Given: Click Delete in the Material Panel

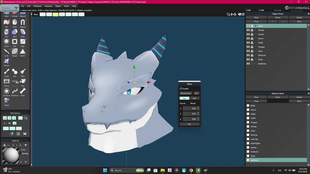Looking at the screenshot, I should coord(299,97).
